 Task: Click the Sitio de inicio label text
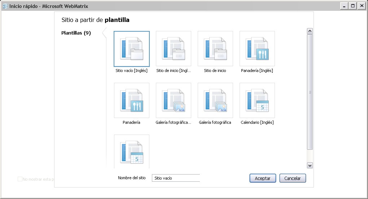pos(215,71)
